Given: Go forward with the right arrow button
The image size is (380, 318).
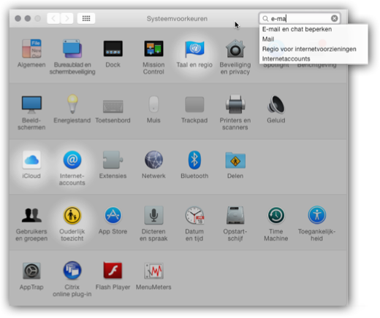Looking at the screenshot, I should tap(67, 18).
